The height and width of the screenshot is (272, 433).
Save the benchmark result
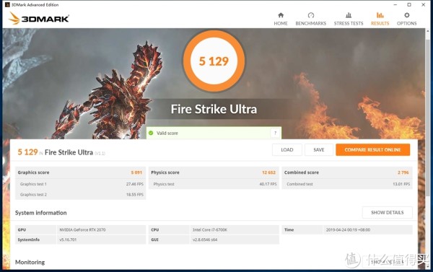(319, 149)
